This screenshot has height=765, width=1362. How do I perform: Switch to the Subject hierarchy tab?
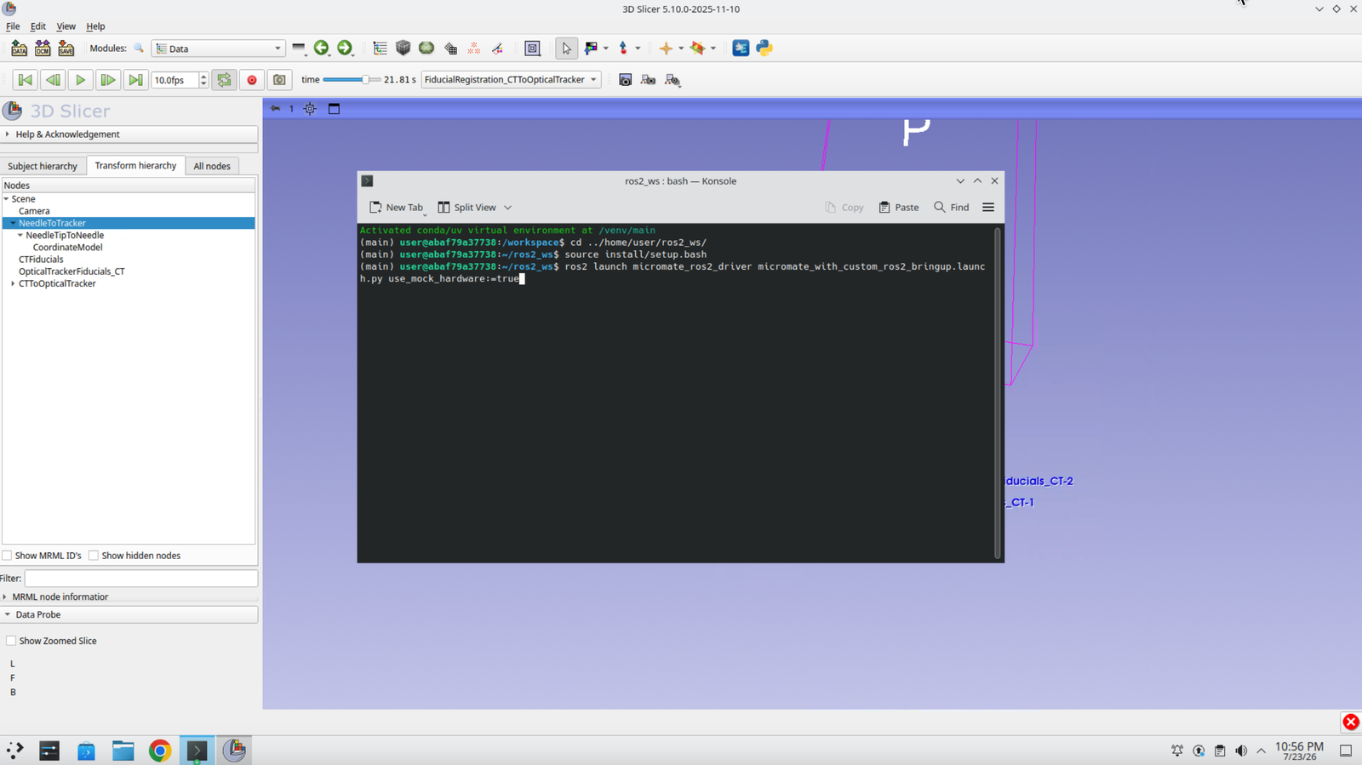coord(43,166)
